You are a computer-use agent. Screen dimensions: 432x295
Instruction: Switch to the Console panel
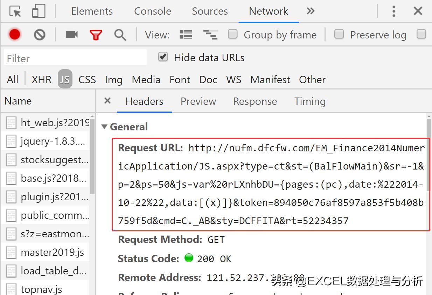[x=152, y=11]
